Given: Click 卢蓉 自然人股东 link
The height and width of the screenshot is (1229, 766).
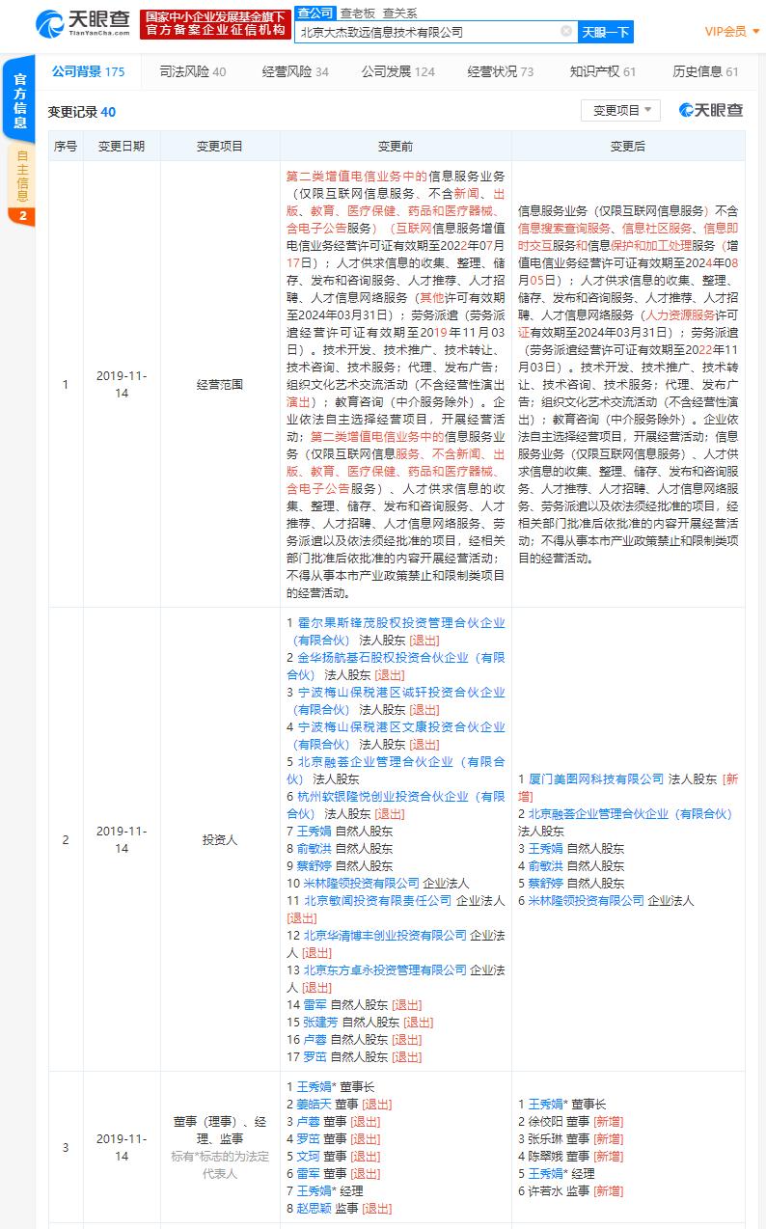Looking at the screenshot, I should tap(315, 1039).
